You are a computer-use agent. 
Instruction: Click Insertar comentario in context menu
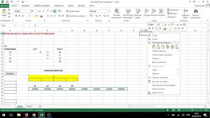(x=160, y=78)
